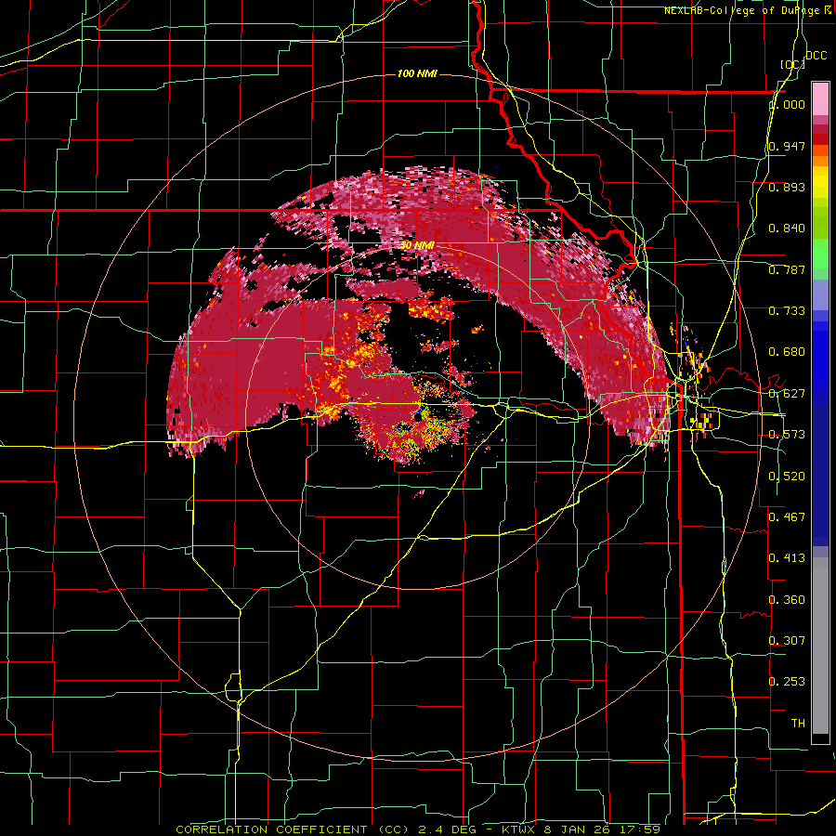The image size is (836, 836).
Task: Pick the light pink top color of the legend bar
Action: click(820, 98)
